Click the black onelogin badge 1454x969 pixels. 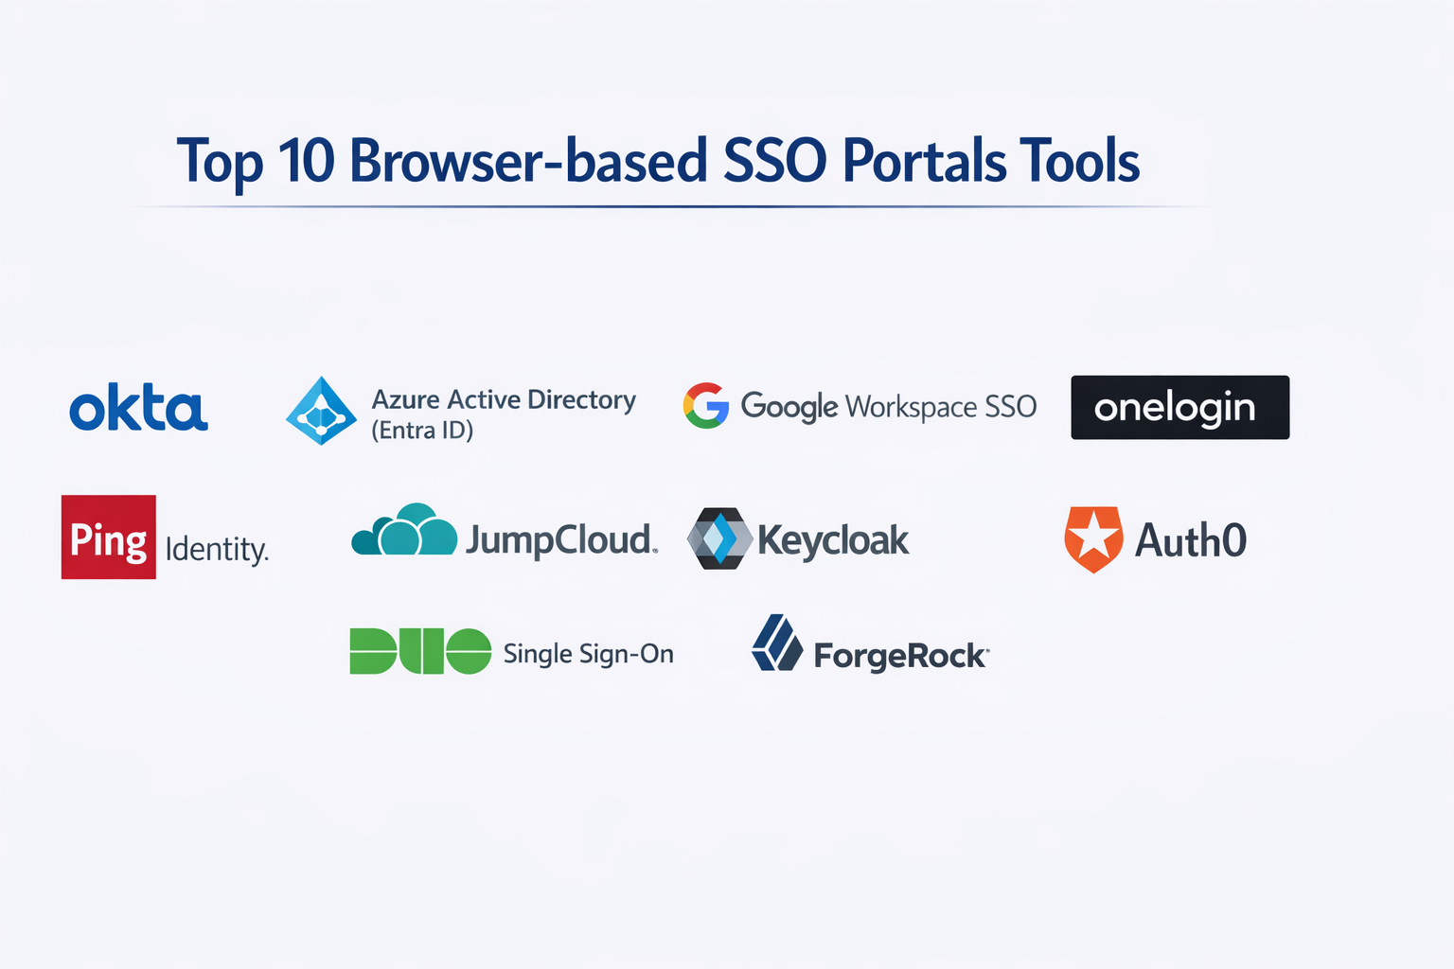[x=1179, y=408]
